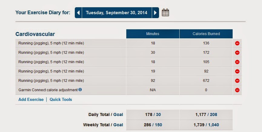Open the Weekly Total Goal link
This screenshot has height=132, width=262.
pos(118,125)
